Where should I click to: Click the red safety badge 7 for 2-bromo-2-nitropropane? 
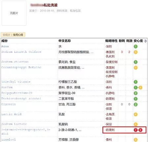click(135, 130)
